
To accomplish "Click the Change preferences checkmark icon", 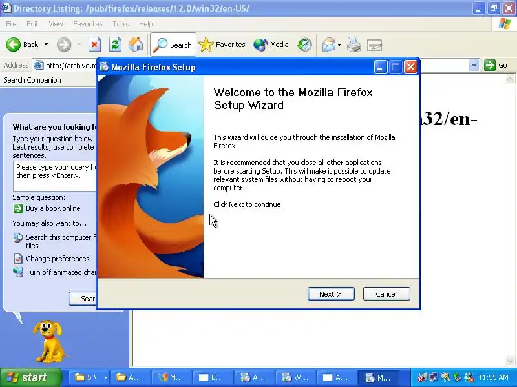I will (x=18, y=259).
